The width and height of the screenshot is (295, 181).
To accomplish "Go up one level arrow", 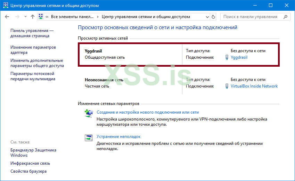I will point(33,17).
